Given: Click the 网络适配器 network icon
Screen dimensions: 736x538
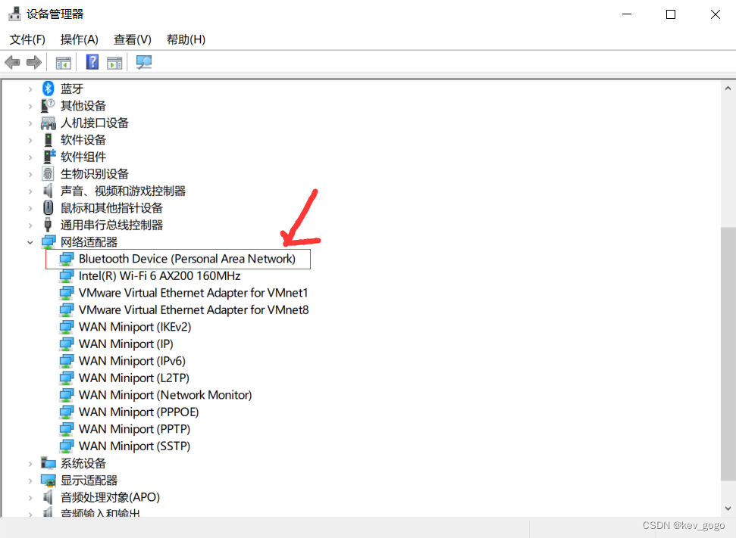Looking at the screenshot, I should coord(49,242).
